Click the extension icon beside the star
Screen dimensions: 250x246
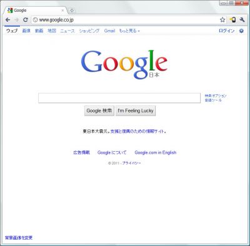(232, 20)
